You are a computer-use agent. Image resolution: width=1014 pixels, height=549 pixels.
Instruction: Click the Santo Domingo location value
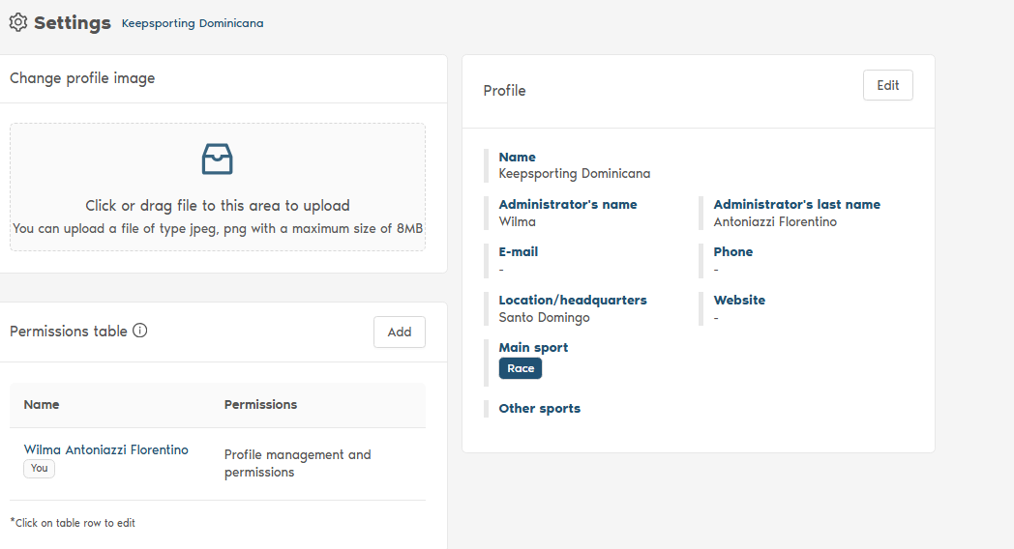pyautogui.click(x=544, y=317)
